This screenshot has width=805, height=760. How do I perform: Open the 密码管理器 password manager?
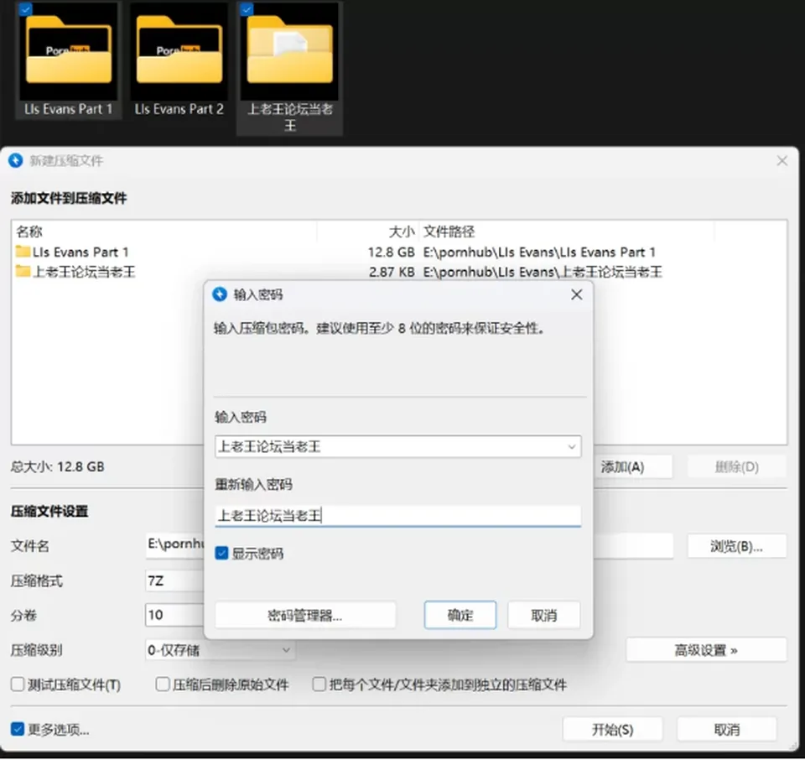[305, 615]
